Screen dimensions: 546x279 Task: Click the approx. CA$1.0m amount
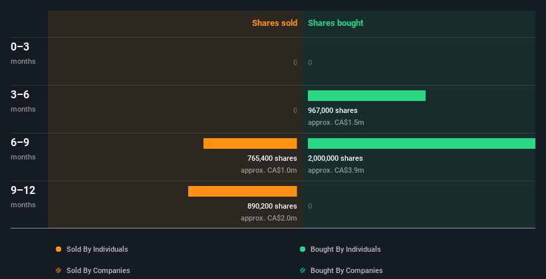pyautogui.click(x=269, y=171)
